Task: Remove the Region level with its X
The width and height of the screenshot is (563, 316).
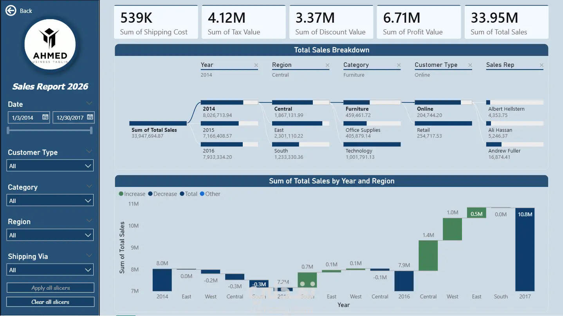Action: tap(327, 65)
